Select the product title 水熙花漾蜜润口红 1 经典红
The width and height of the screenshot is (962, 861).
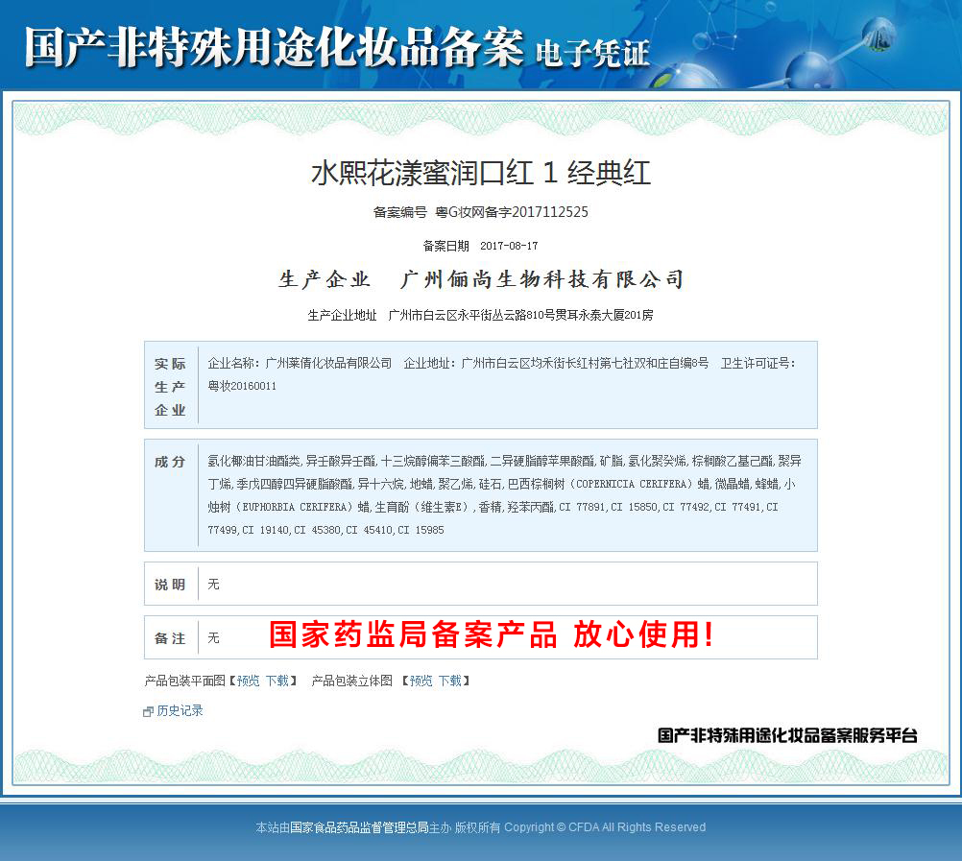pos(481,173)
